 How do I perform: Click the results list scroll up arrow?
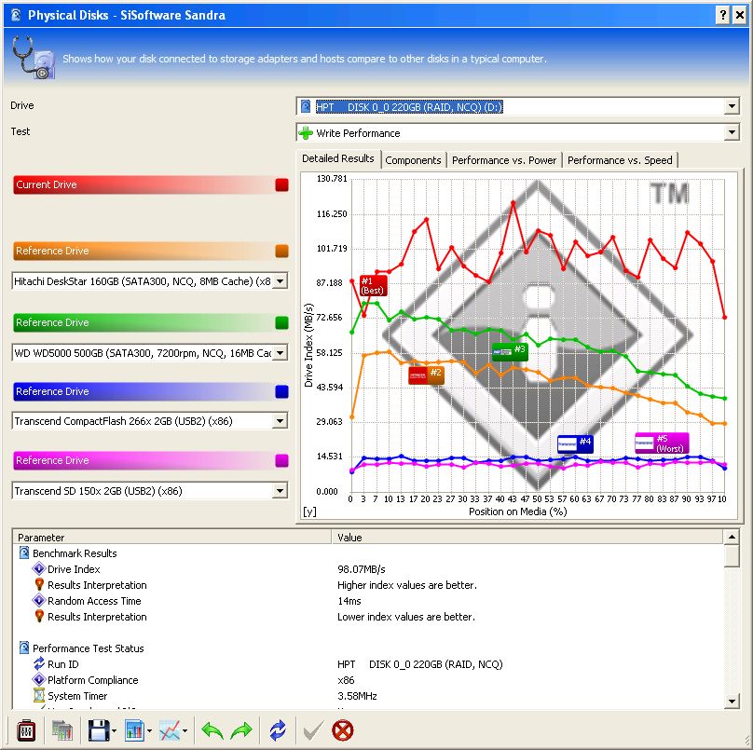pos(732,538)
